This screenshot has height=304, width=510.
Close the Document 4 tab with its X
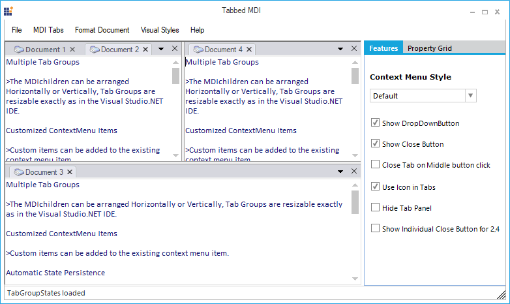pyautogui.click(x=249, y=49)
